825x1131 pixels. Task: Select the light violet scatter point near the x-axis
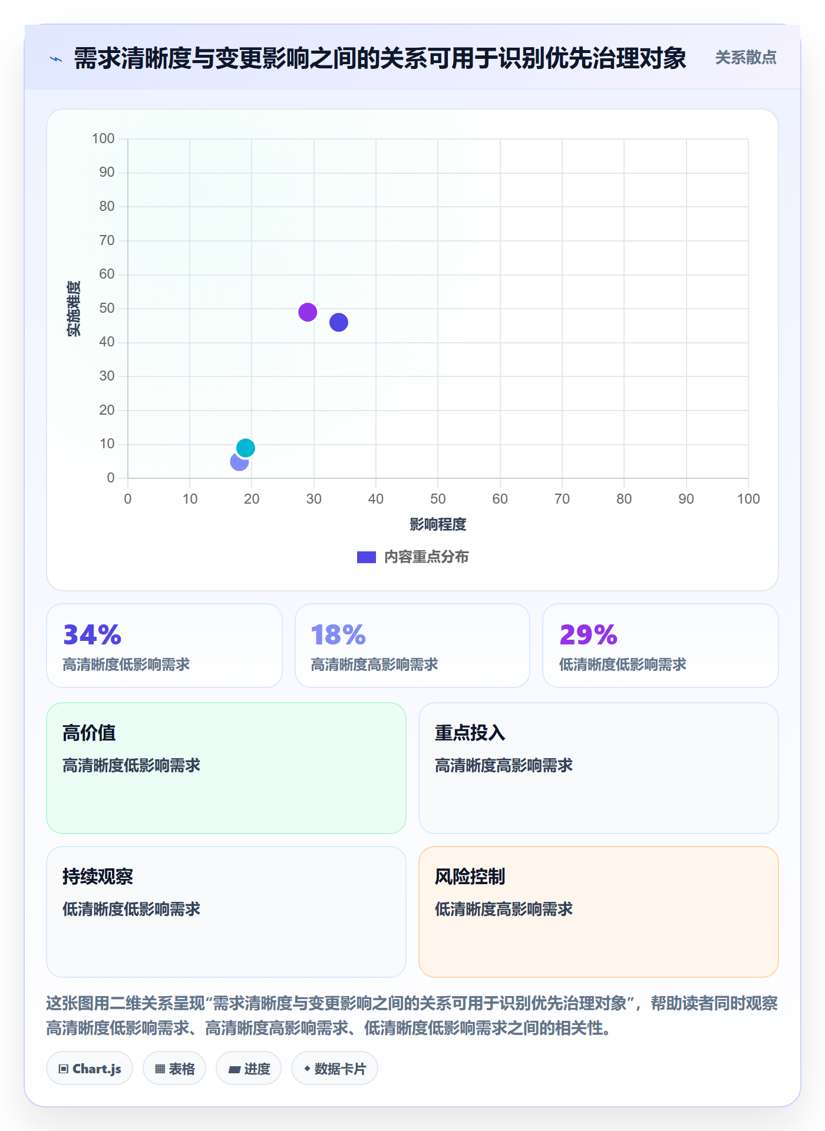point(239,462)
